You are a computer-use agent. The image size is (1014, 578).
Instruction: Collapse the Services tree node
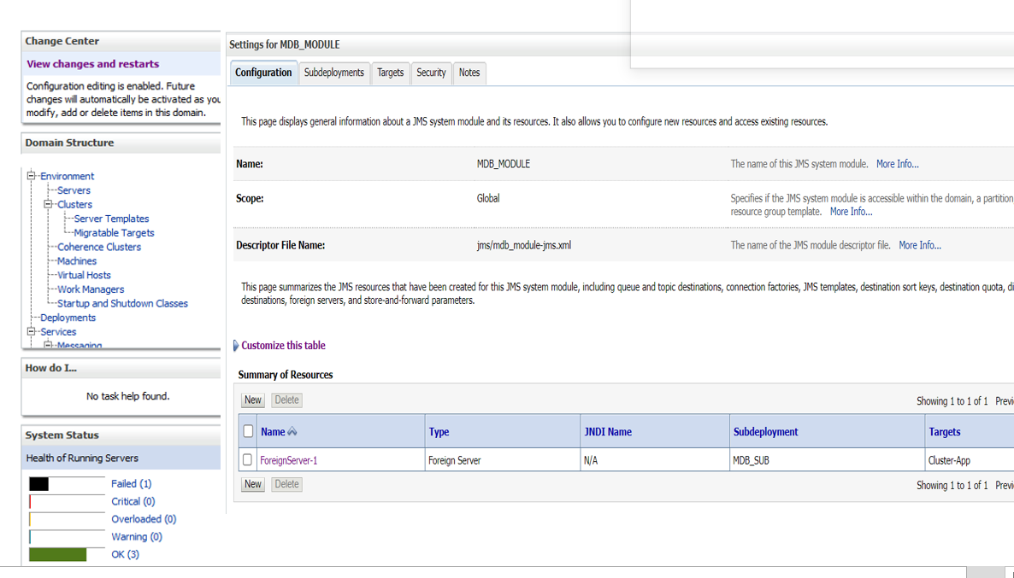click(x=31, y=331)
